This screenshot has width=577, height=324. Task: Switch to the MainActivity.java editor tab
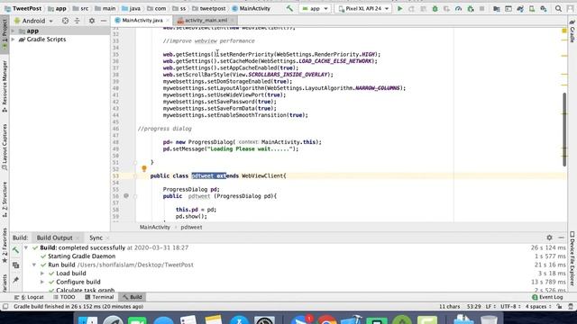click(142, 20)
